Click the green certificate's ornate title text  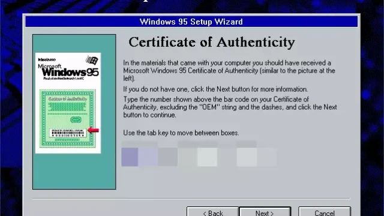(68, 99)
